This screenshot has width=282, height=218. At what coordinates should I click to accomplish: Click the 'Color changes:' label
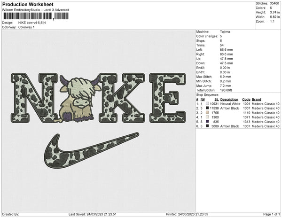pos(207,36)
